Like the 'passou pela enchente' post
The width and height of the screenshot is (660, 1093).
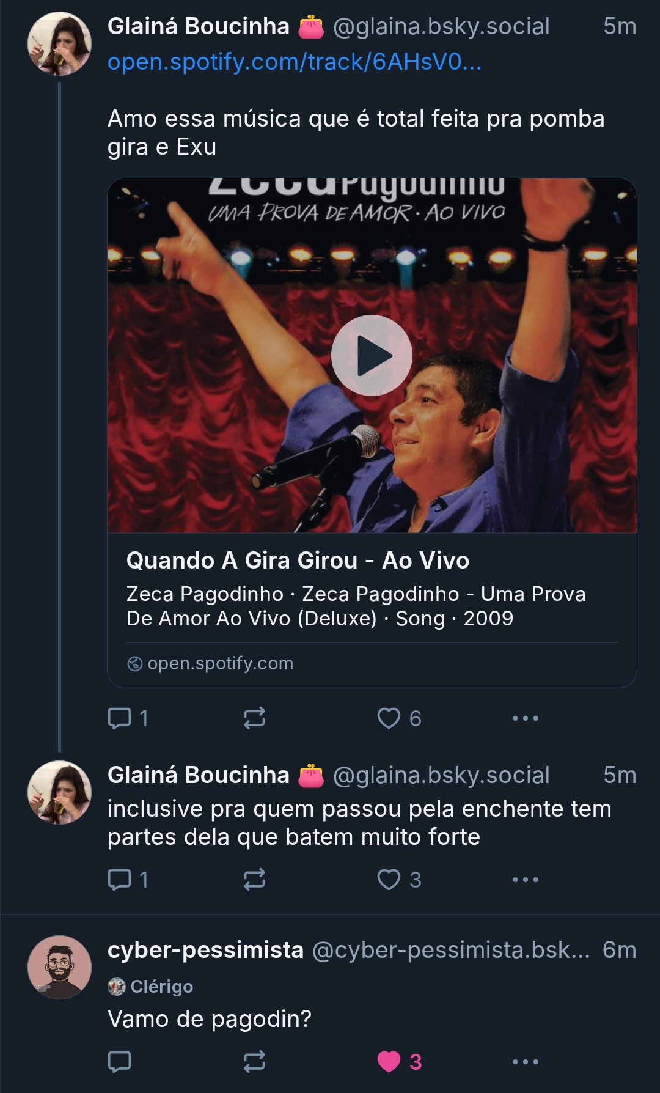tap(389, 880)
